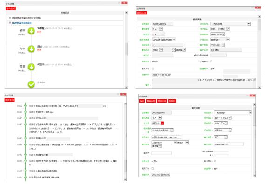Click the green arrow circle beside 初审

point(31,31)
